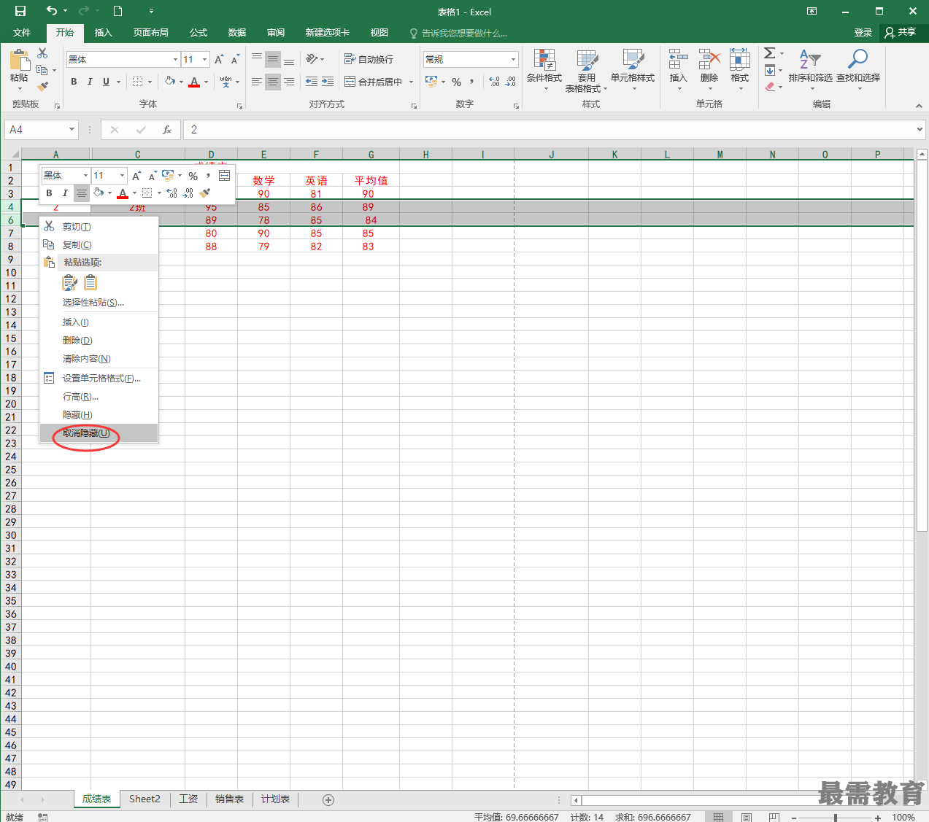Choose 设置单元格格式(F)... from context menu
The height and width of the screenshot is (822, 929).
click(x=99, y=379)
